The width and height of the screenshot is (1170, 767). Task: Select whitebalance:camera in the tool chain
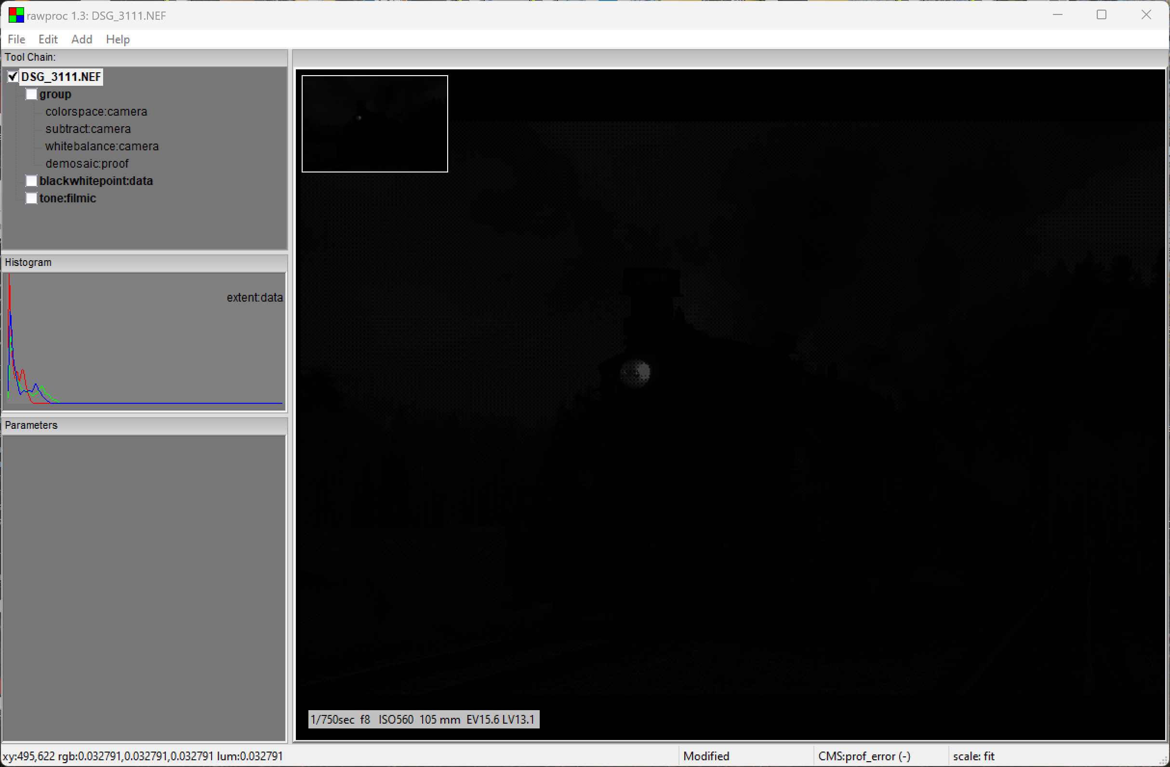pos(102,146)
